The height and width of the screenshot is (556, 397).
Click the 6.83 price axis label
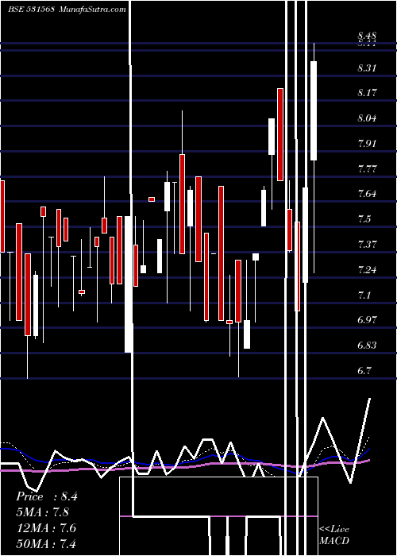point(367,346)
